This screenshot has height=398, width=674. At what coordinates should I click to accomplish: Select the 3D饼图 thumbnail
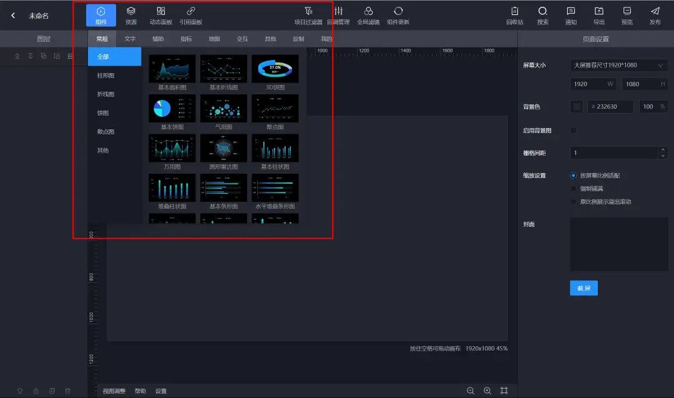(275, 69)
